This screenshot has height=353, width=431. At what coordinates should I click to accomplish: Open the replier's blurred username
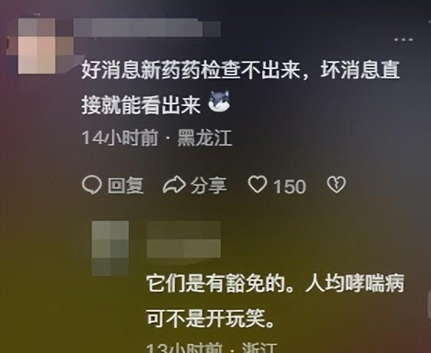183,239
